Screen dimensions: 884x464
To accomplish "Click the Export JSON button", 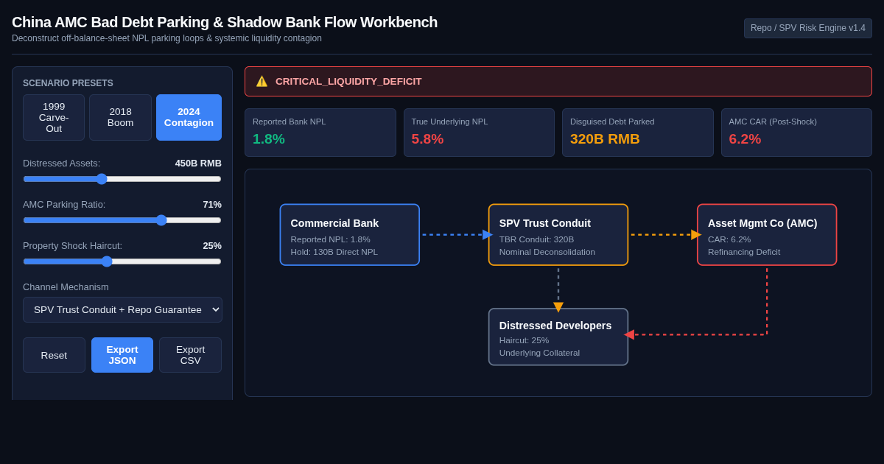I will [122, 355].
